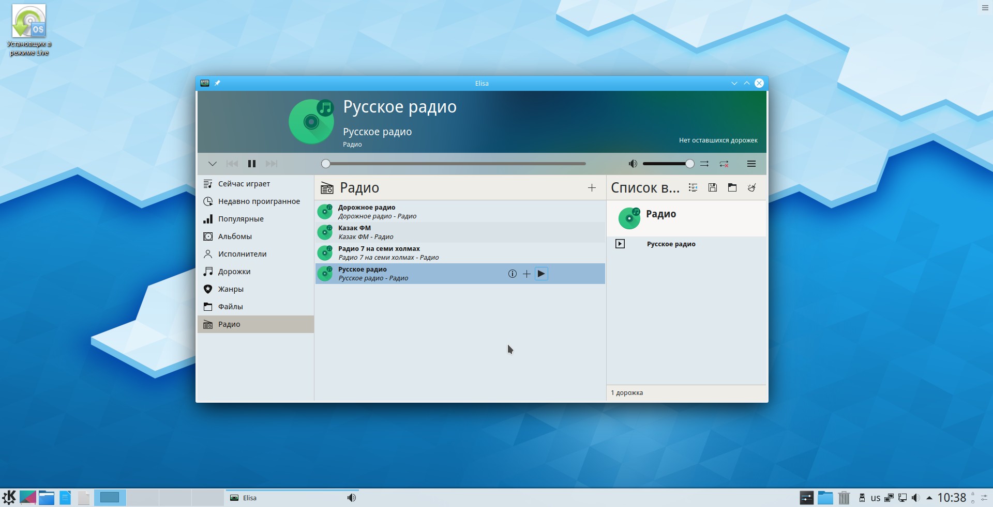Open the Файлы browser view
The height and width of the screenshot is (507, 993).
pos(255,307)
